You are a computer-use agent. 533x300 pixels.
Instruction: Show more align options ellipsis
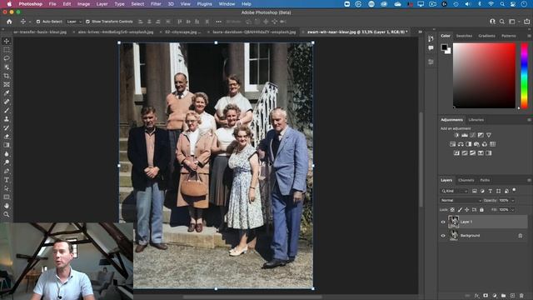(x=218, y=22)
